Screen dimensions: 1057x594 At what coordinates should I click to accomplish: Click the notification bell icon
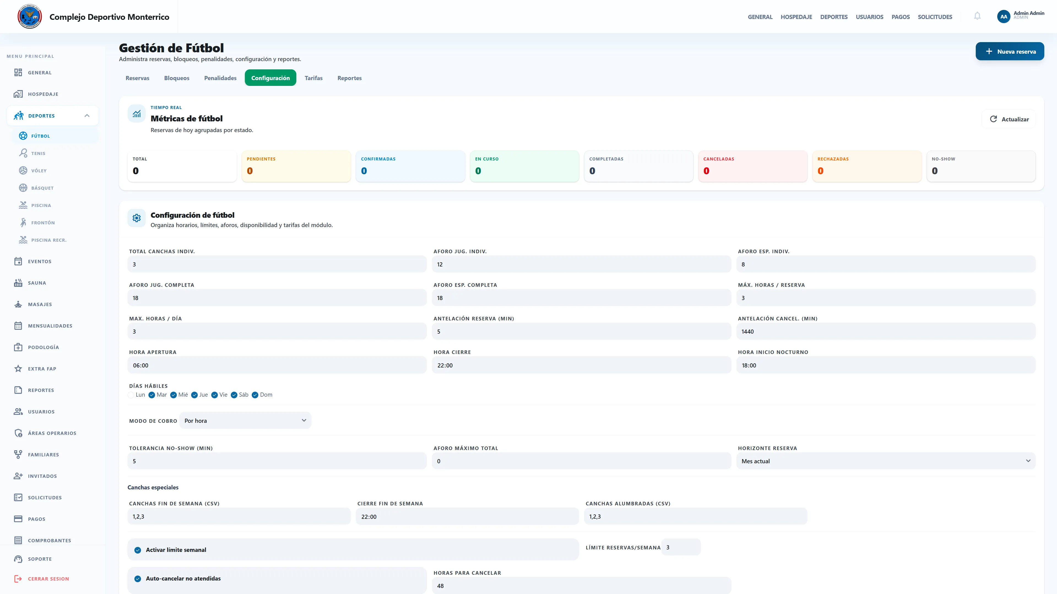click(x=977, y=17)
